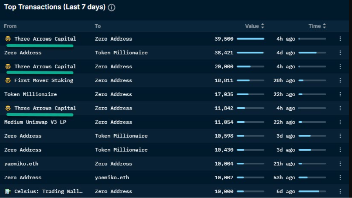This screenshot has height=198, width=352.
Task: Select Token Millionaire recipient in 38,421 row
Action: (x=121, y=52)
